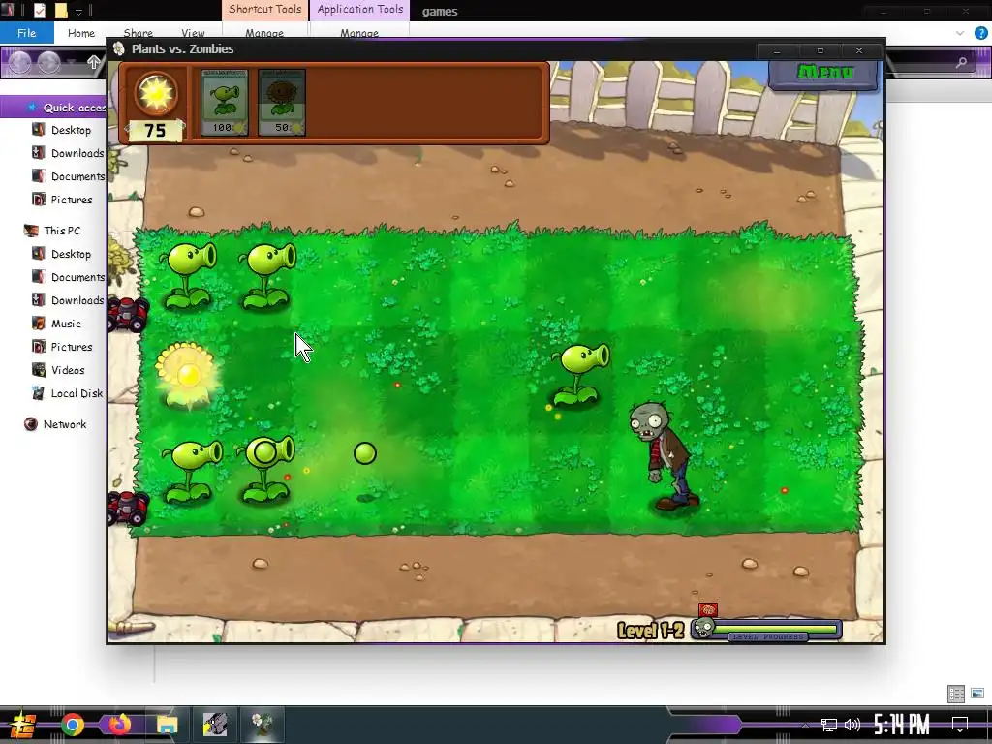Click the lone peashooter in the middle row
992x744 pixels.
click(579, 375)
